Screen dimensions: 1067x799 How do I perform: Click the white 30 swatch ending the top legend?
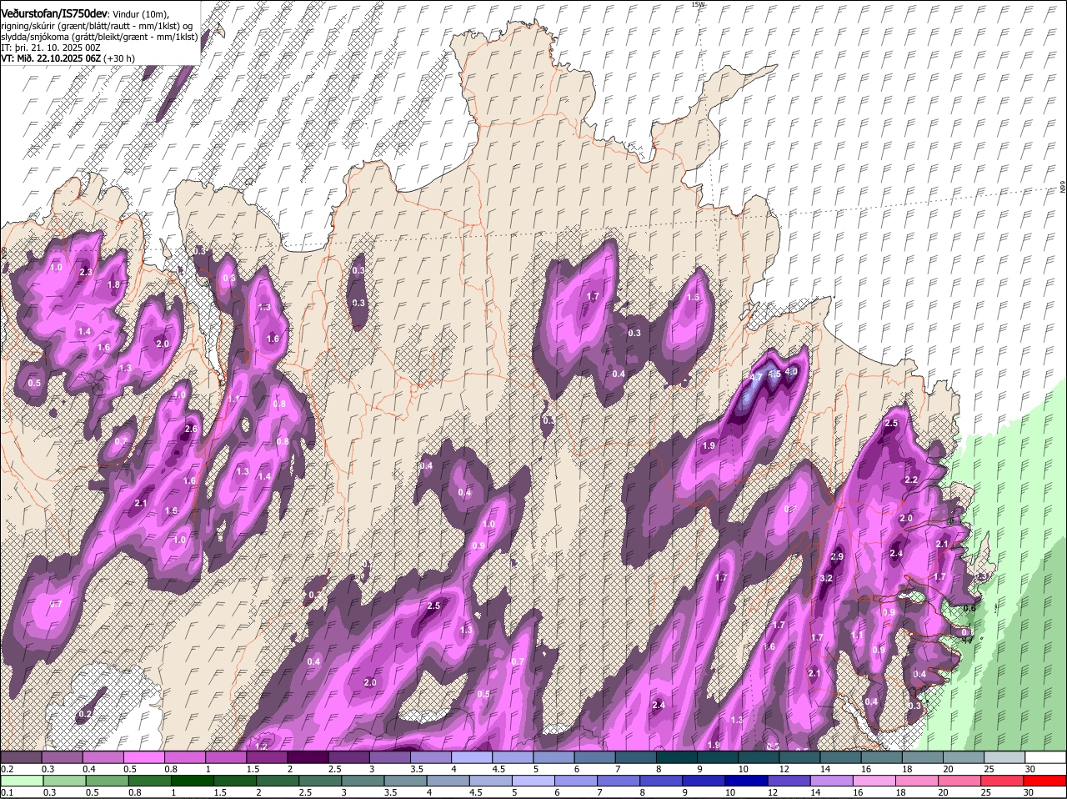point(1047,756)
